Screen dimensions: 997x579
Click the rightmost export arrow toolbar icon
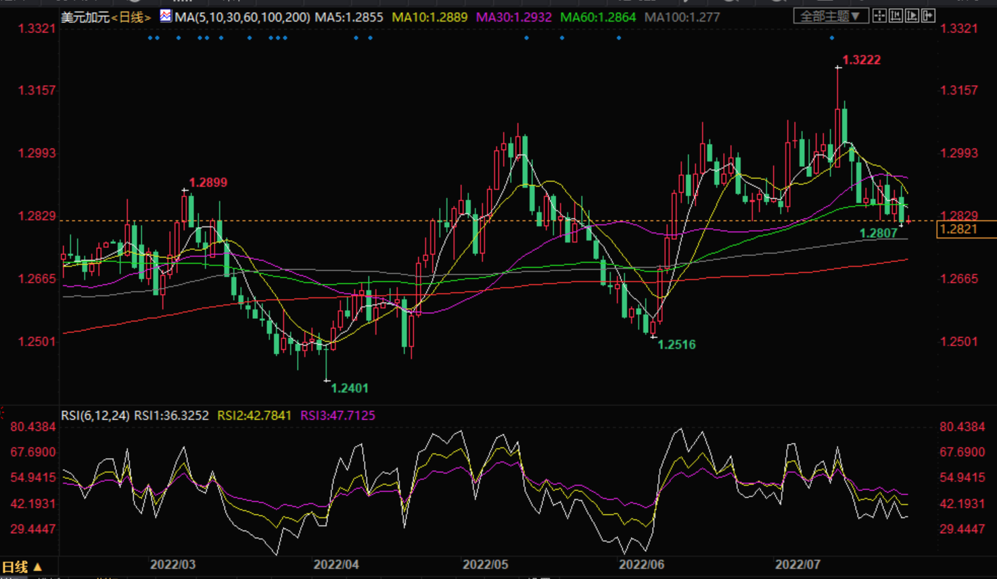coord(928,16)
